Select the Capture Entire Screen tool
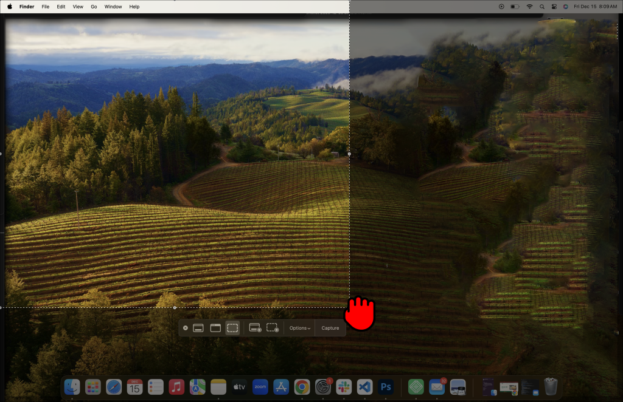623x402 pixels. tap(198, 328)
